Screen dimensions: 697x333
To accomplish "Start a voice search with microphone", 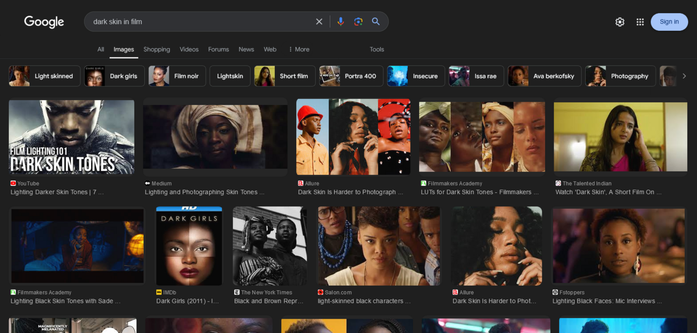I will [340, 21].
